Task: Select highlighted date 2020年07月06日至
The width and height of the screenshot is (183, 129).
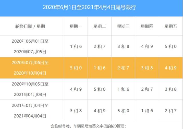Action: 30,62
